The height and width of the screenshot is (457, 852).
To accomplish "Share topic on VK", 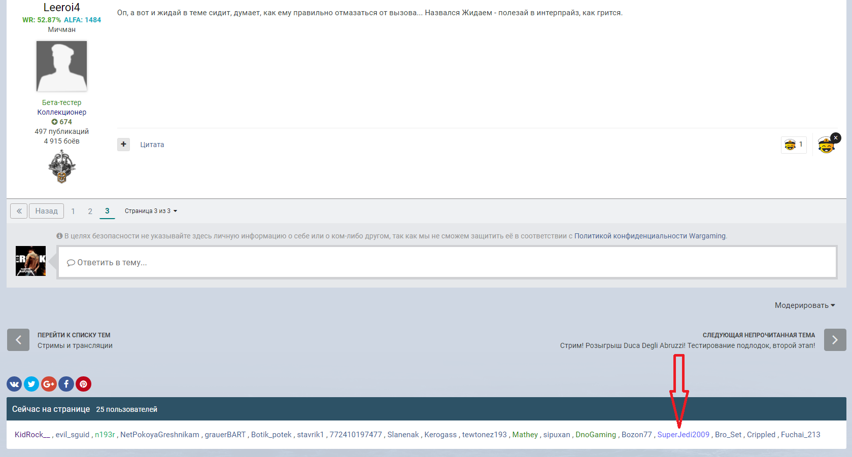I will point(14,384).
